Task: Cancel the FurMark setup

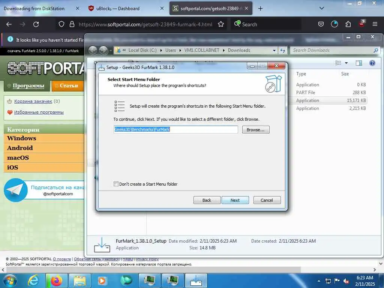Action: pos(267,200)
